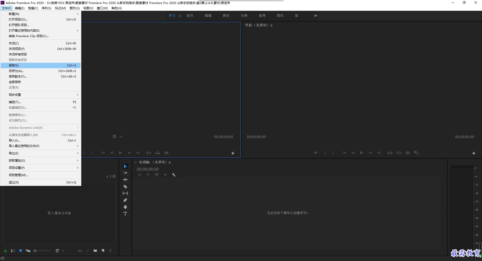Click Export Frame camera in Program Monitor

point(408,153)
